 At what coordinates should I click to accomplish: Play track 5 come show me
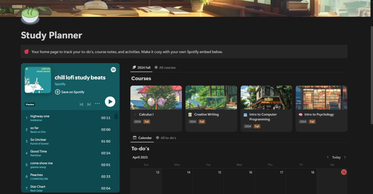[69, 165]
